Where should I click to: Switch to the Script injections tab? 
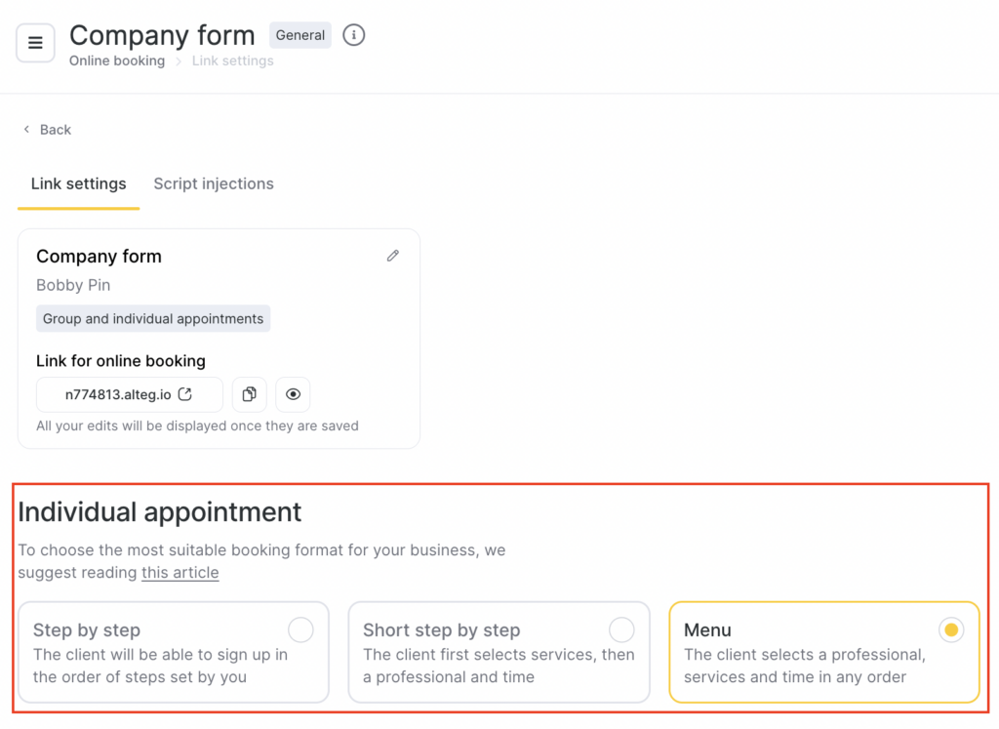coord(214,183)
